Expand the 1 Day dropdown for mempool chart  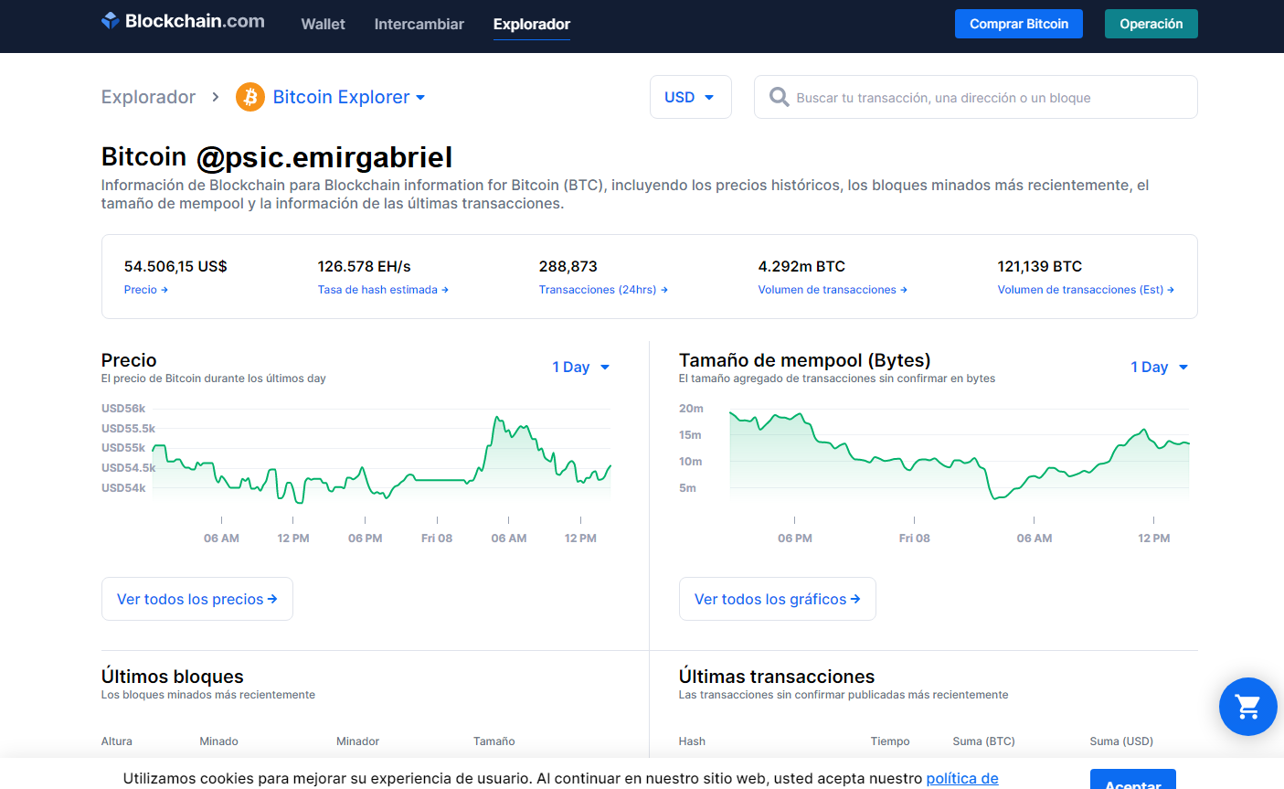pyautogui.click(x=1160, y=367)
